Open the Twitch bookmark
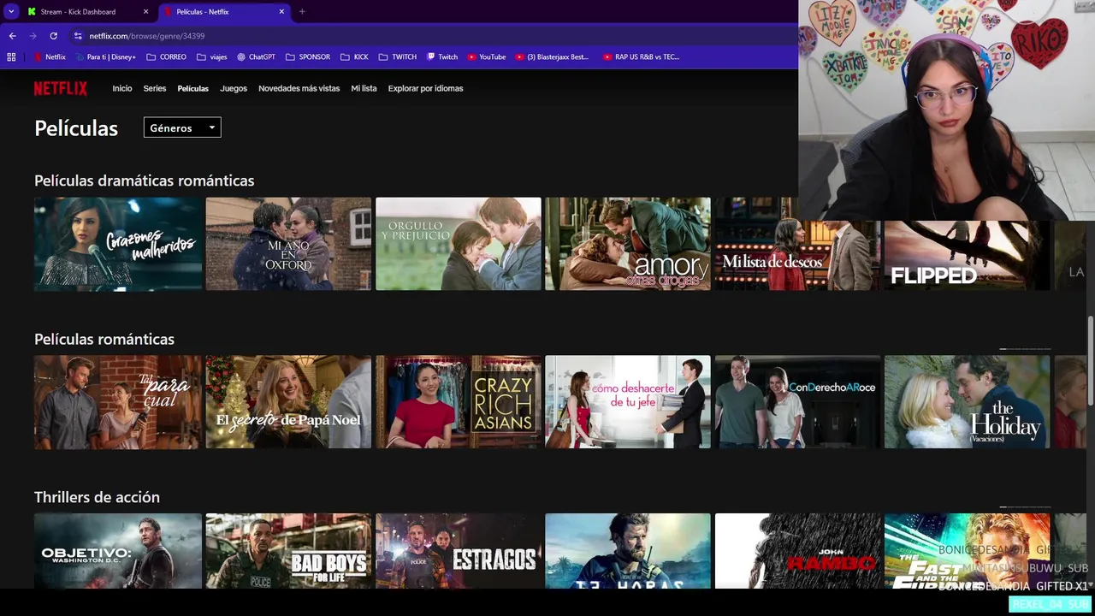Screen dimensions: 1095x616 tap(442, 57)
